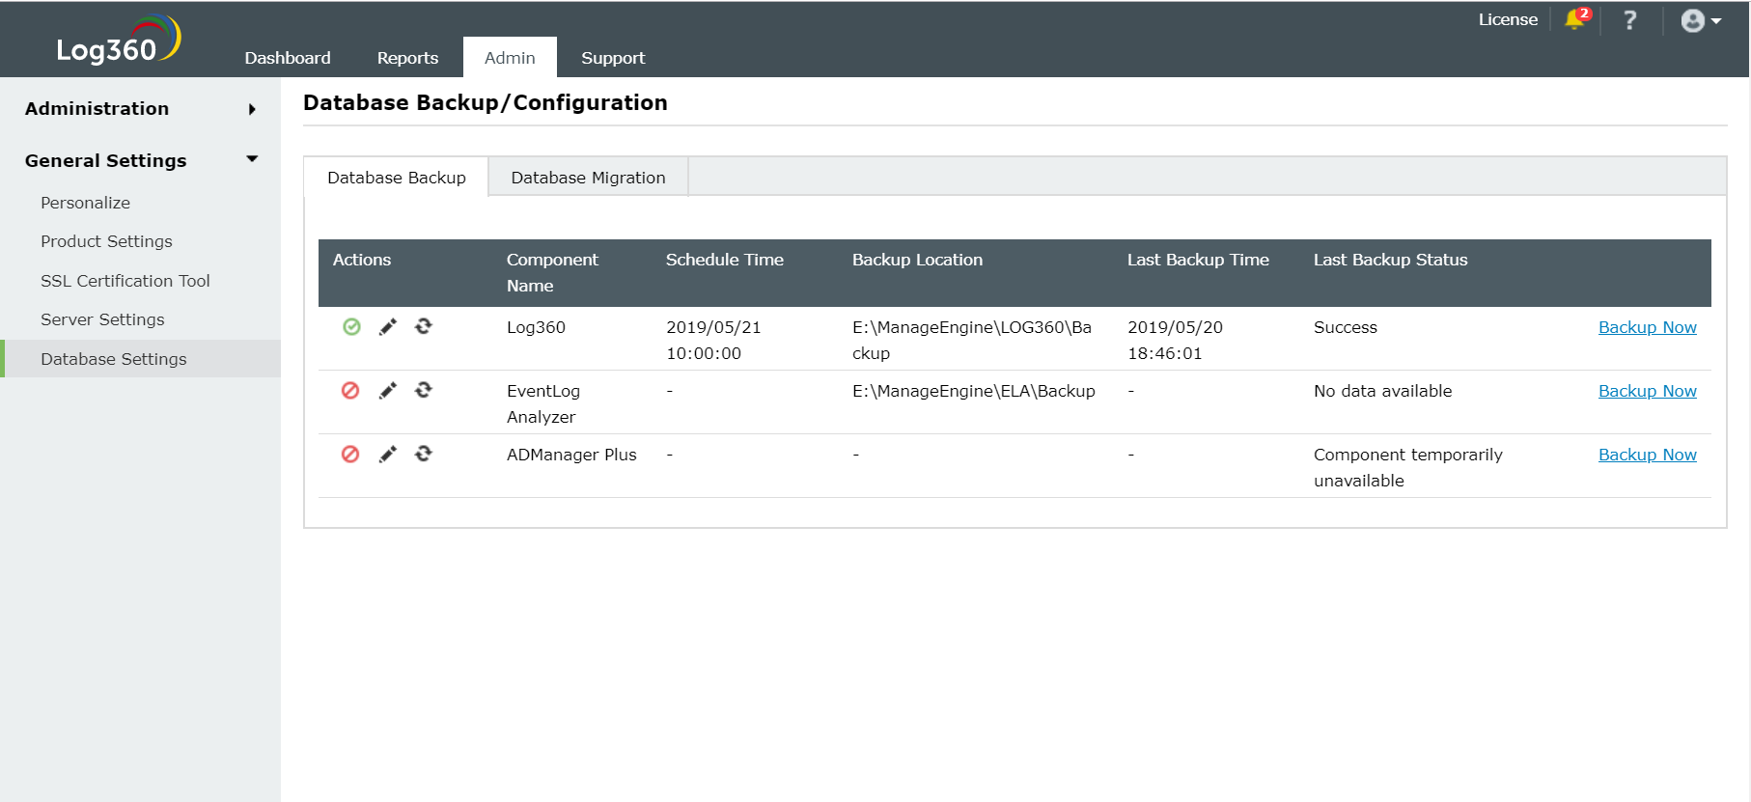This screenshot has height=802, width=1751.
Task: Click the refresh icon in the Log360 row
Action: pyautogui.click(x=424, y=326)
